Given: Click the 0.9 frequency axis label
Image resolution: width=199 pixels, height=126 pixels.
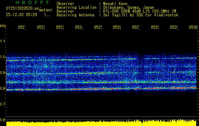Looking at the screenshot, I should [x=3, y=73].
